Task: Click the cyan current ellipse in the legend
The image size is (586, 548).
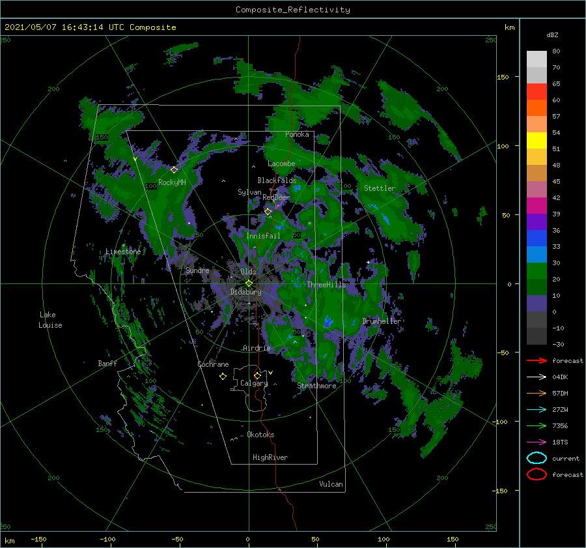Action: [537, 458]
